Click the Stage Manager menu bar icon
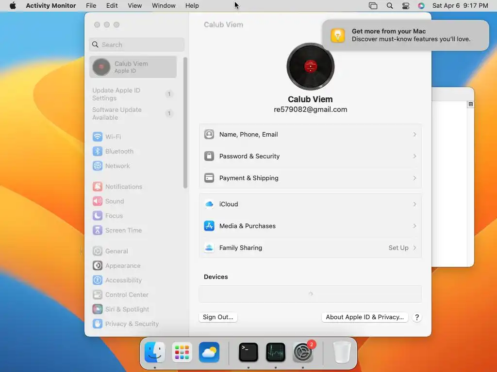The width and height of the screenshot is (497, 372). tap(373, 6)
